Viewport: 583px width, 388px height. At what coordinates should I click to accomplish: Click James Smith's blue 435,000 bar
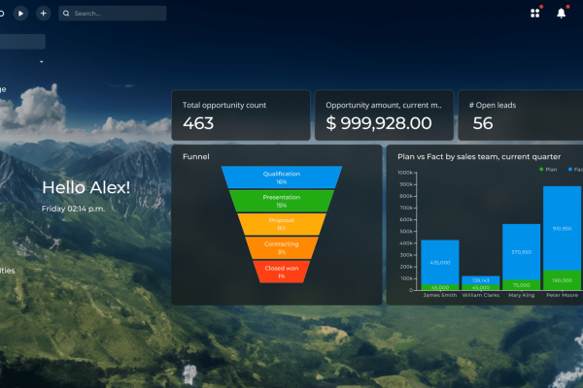point(440,261)
